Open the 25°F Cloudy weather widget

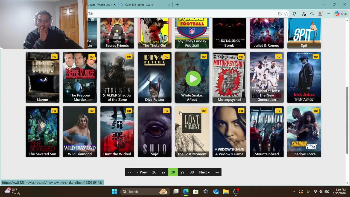pyautogui.click(x=13, y=192)
